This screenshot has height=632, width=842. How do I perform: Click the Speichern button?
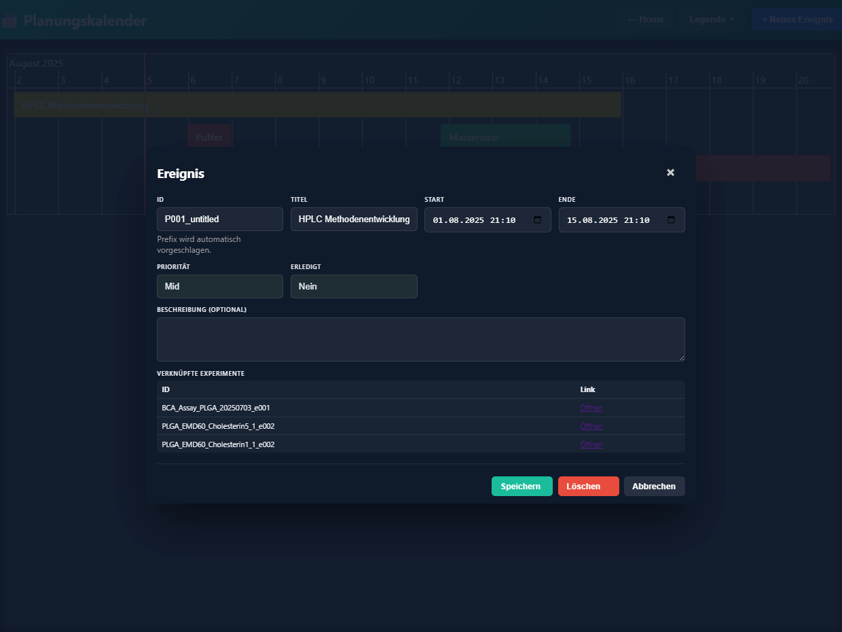tap(521, 487)
